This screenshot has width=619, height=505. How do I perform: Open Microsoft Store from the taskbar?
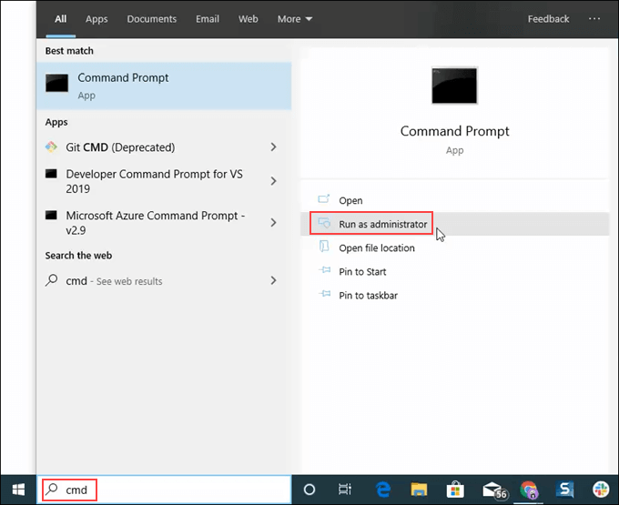pyautogui.click(x=455, y=490)
